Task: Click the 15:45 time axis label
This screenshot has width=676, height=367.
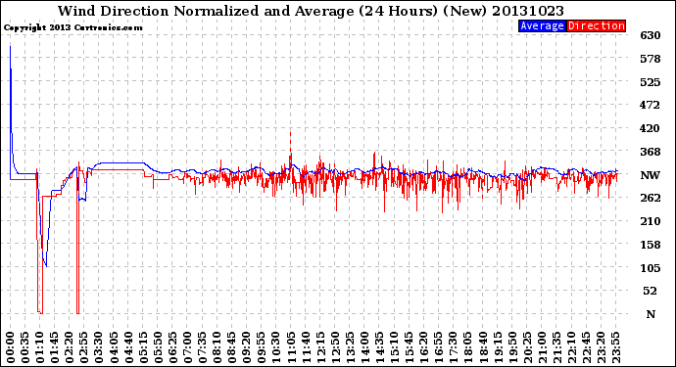Action: [x=410, y=347]
